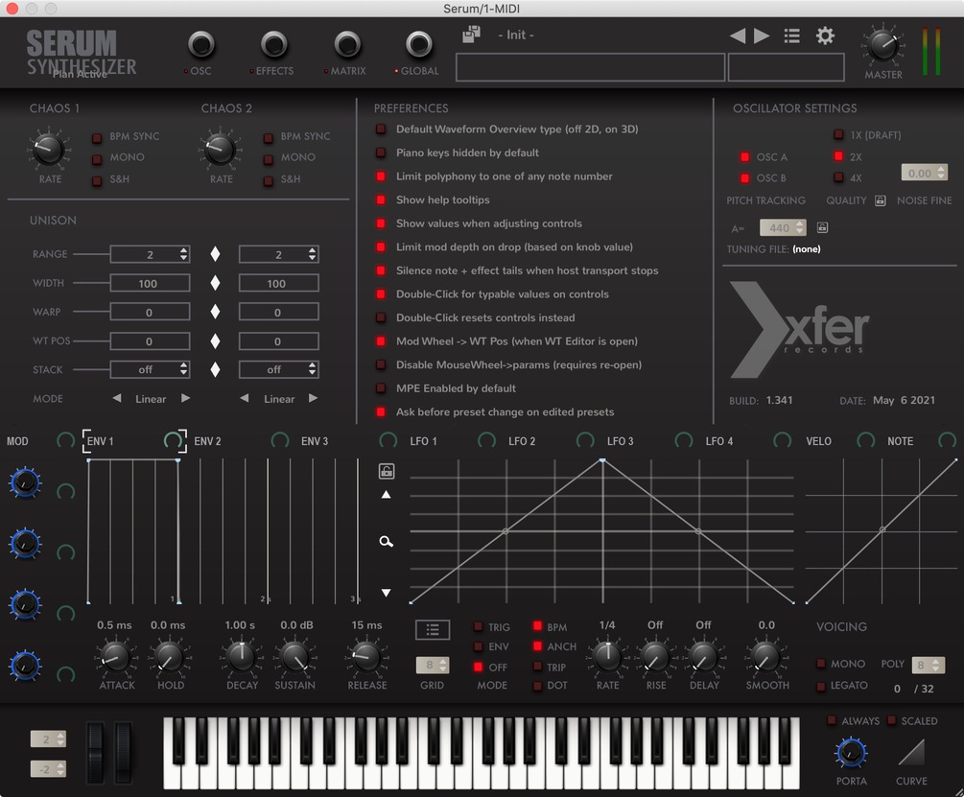This screenshot has height=797, width=964.
Task: Click the LFO Rate knob
Action: [607, 656]
